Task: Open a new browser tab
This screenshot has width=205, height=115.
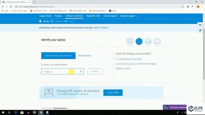Action: (35, 2)
